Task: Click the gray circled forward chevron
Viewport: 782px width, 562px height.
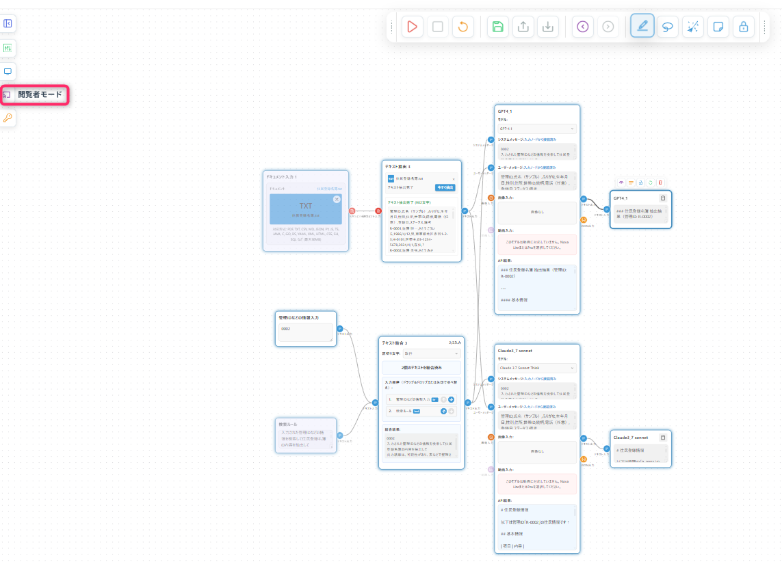Action: coord(608,27)
